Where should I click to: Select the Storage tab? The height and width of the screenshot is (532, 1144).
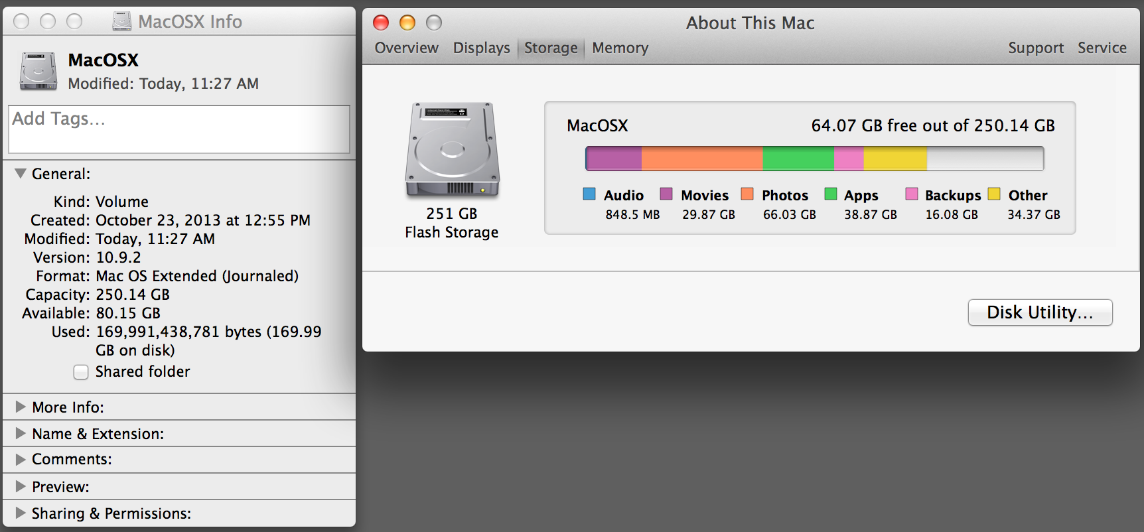(551, 48)
